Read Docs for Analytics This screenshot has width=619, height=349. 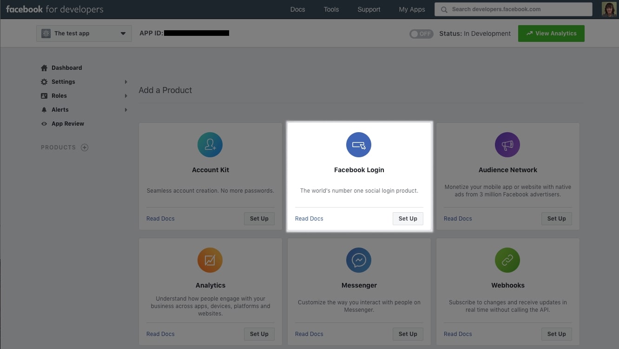(x=160, y=334)
